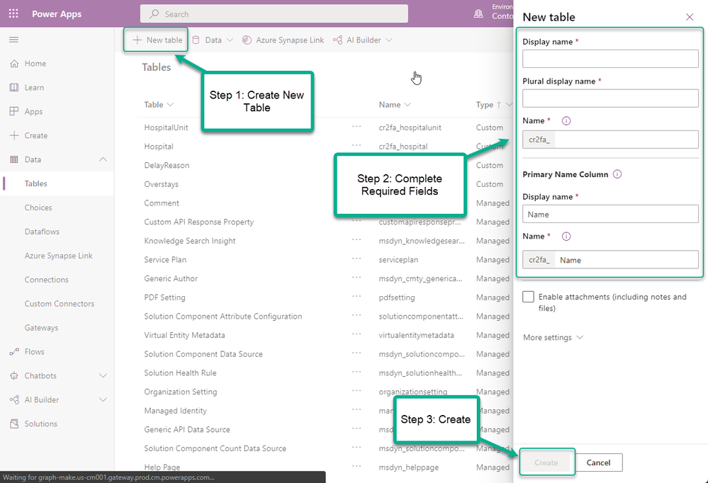Click the table Name field with cr2fa_ prefix
The height and width of the screenshot is (483, 708).
coord(610,140)
